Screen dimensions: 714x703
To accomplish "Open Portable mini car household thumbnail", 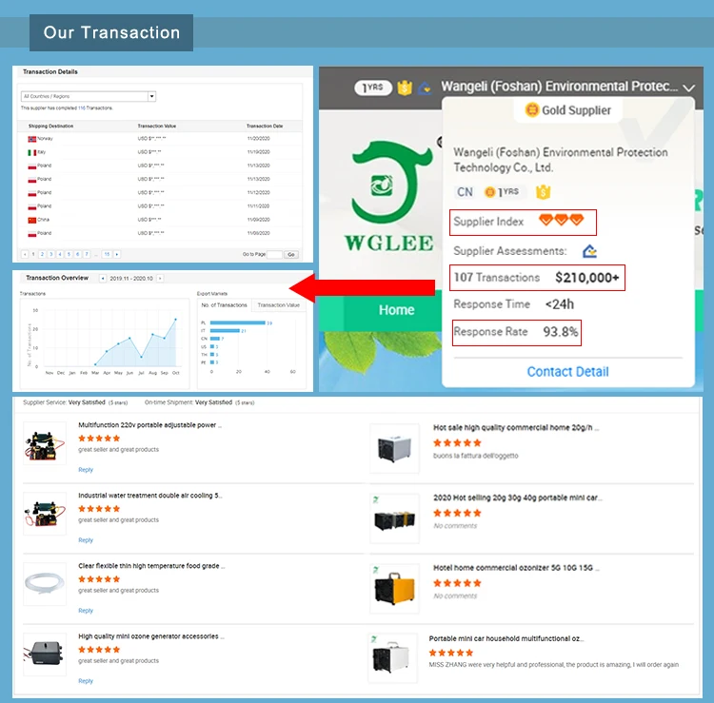I will click(x=392, y=658).
